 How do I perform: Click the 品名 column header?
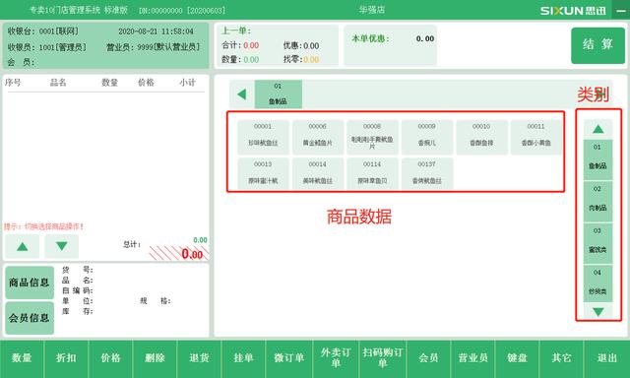click(x=58, y=83)
